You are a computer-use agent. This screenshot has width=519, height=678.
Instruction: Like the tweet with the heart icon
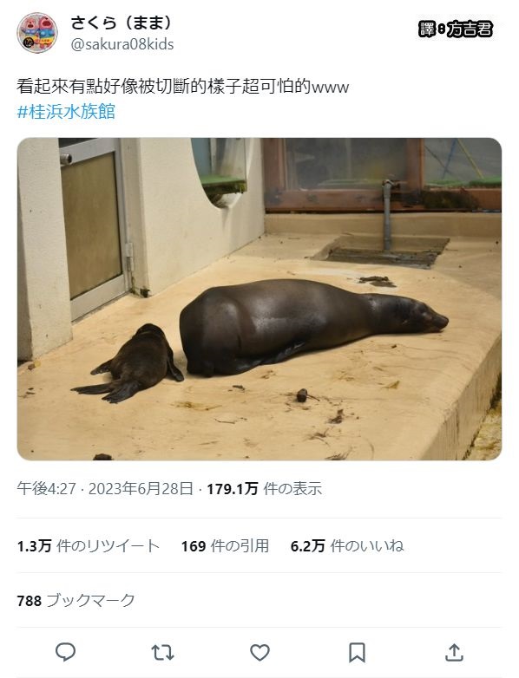point(259,652)
